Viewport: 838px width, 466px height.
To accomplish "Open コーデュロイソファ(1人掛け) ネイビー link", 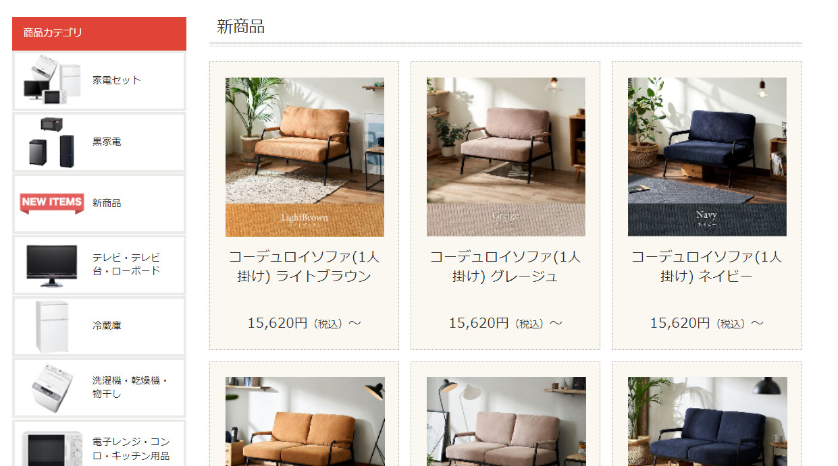I will (706, 266).
